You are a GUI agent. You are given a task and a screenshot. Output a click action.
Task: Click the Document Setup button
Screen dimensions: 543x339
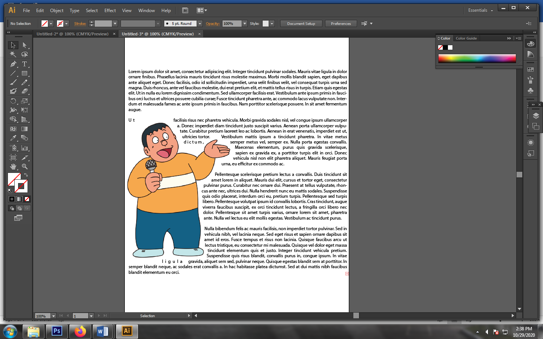point(301,24)
